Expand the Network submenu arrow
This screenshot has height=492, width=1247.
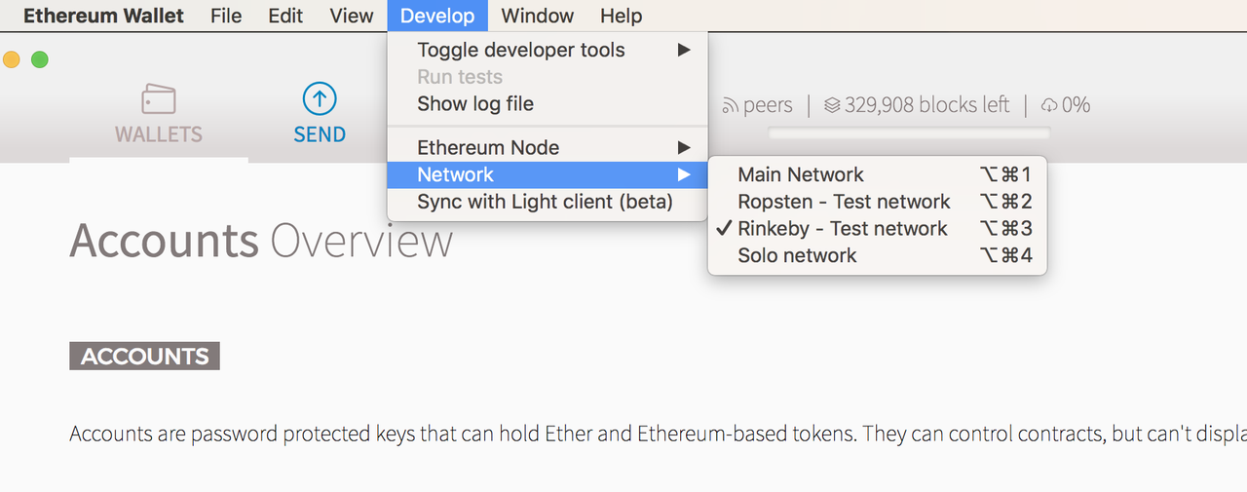(684, 175)
